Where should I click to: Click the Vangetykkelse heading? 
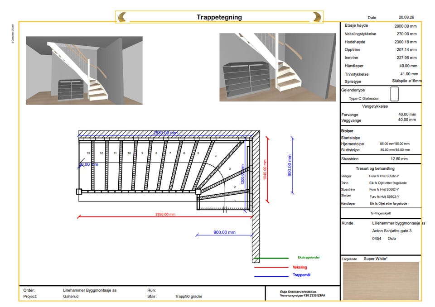click(375, 106)
